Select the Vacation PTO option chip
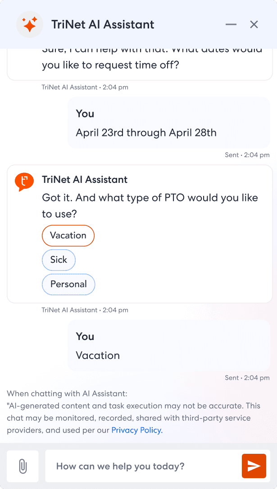Screen dimensions: 277x489 pos(68,235)
